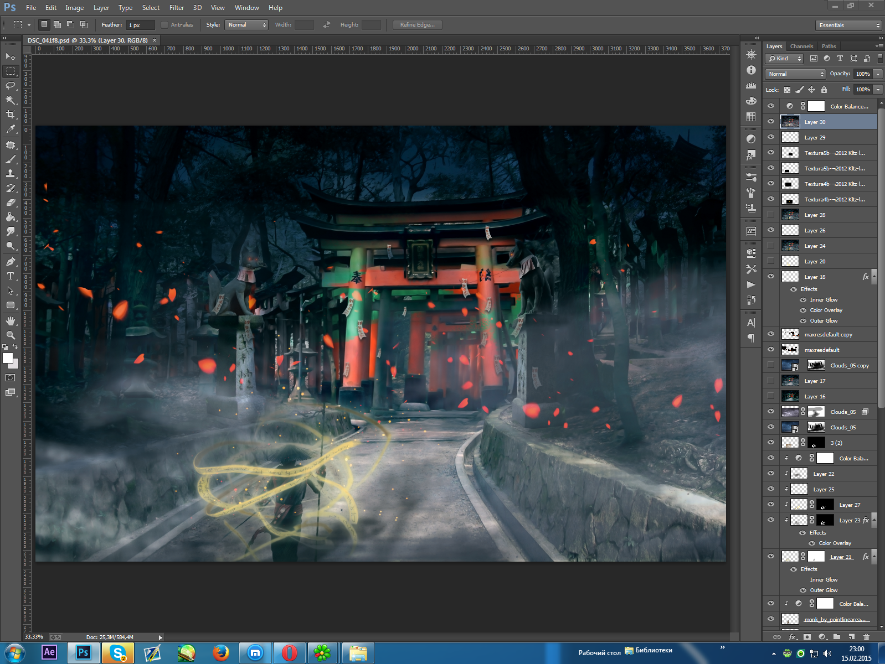Show hidden Clouds_05 copy layer
885x664 pixels.
click(x=771, y=365)
